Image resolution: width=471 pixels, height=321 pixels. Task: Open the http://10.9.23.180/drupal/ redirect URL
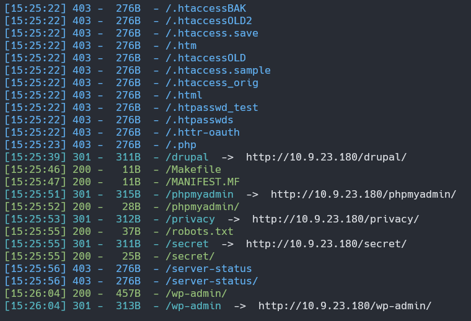tap(326, 157)
